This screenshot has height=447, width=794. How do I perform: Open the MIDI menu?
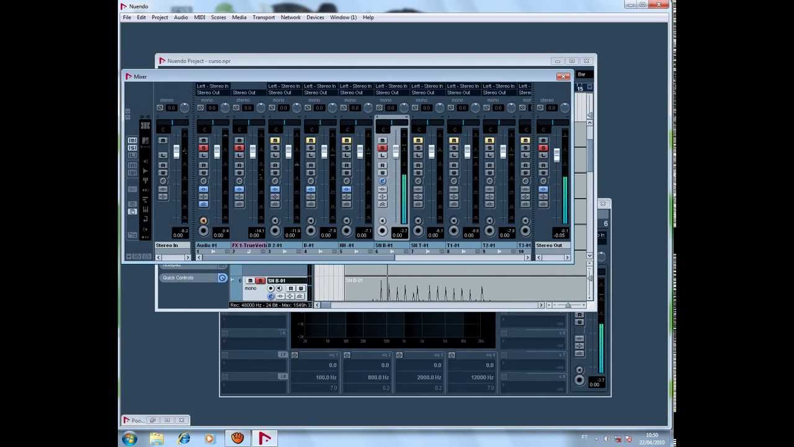click(199, 17)
